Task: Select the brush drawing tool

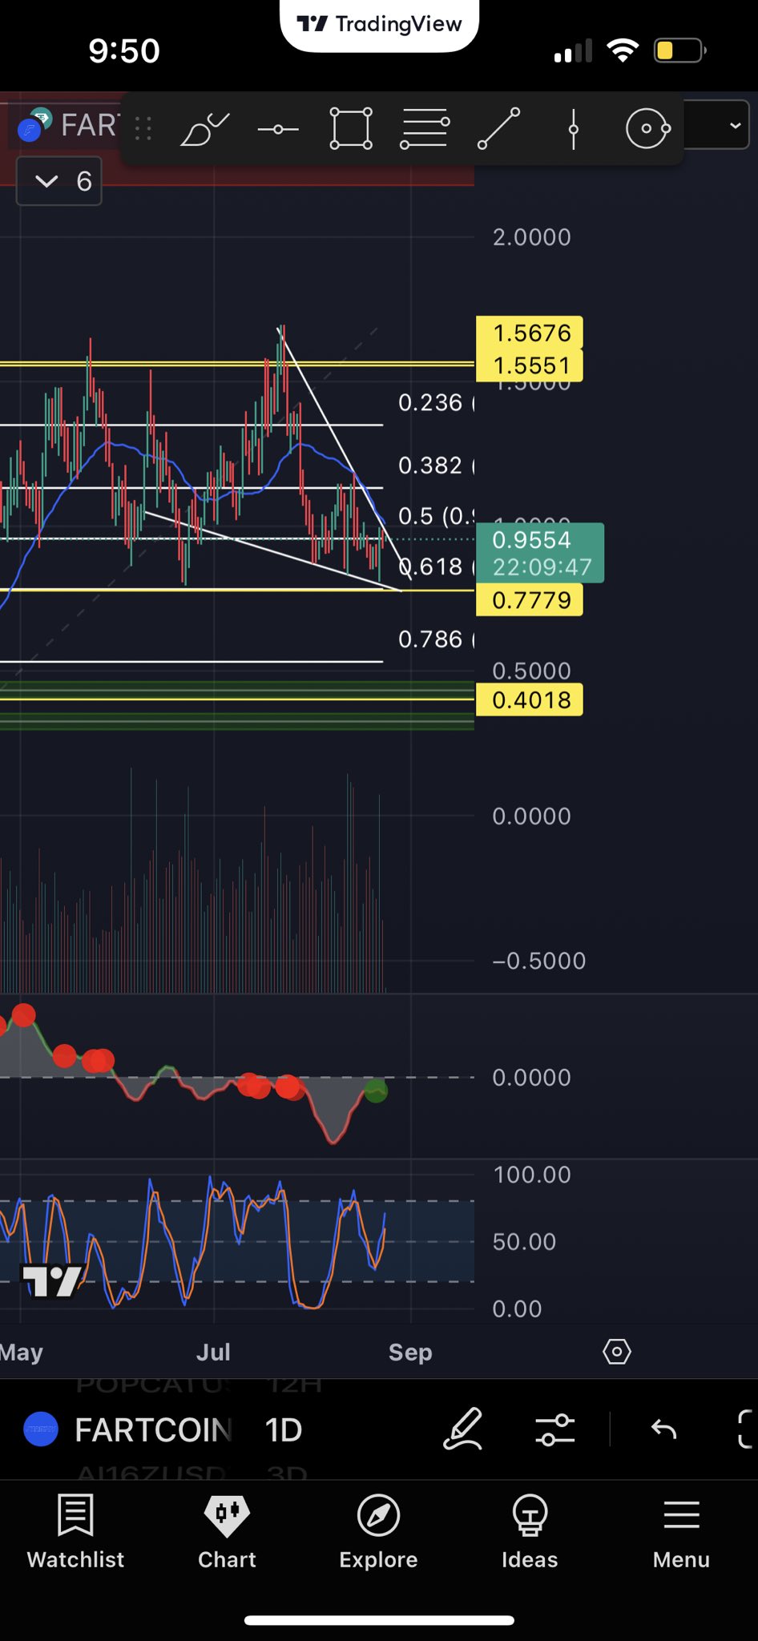Action: [x=205, y=128]
